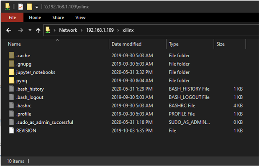
Task: Select the .cache folder name
Action: 23,56
